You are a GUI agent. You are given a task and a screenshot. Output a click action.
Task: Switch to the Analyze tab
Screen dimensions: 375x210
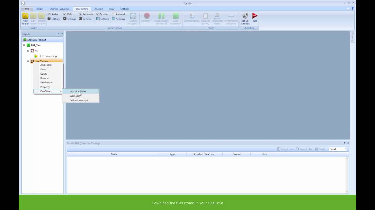coord(98,9)
